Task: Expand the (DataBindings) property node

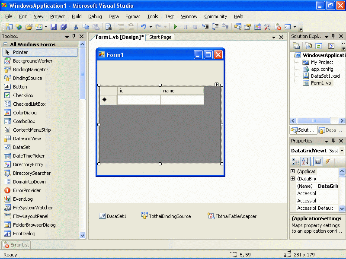Action: [x=293, y=178]
